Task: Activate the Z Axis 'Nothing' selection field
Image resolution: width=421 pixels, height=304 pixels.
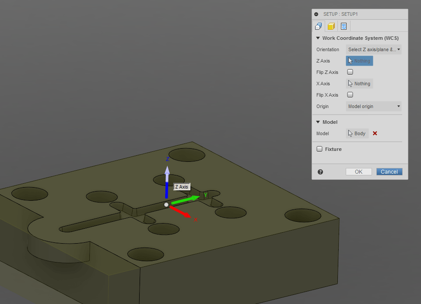Action: 359,60
